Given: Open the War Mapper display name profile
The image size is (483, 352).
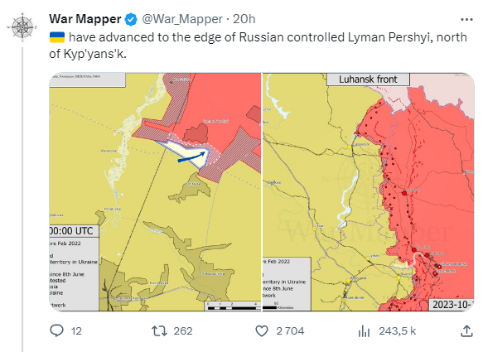Looking at the screenshot, I should click(x=85, y=19).
